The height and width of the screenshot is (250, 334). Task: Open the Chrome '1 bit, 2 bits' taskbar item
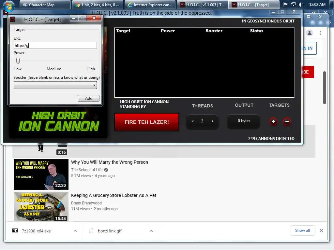click(97, 5)
